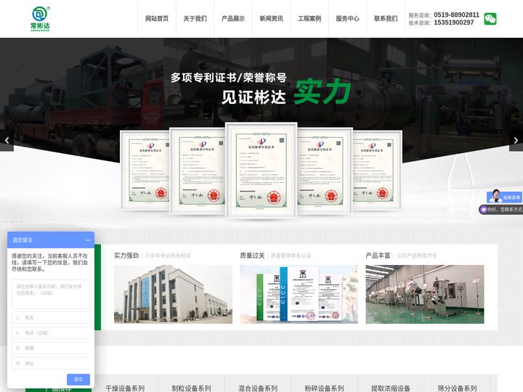Open 产品展示 navigation item
This screenshot has width=523, height=392.
(233, 19)
